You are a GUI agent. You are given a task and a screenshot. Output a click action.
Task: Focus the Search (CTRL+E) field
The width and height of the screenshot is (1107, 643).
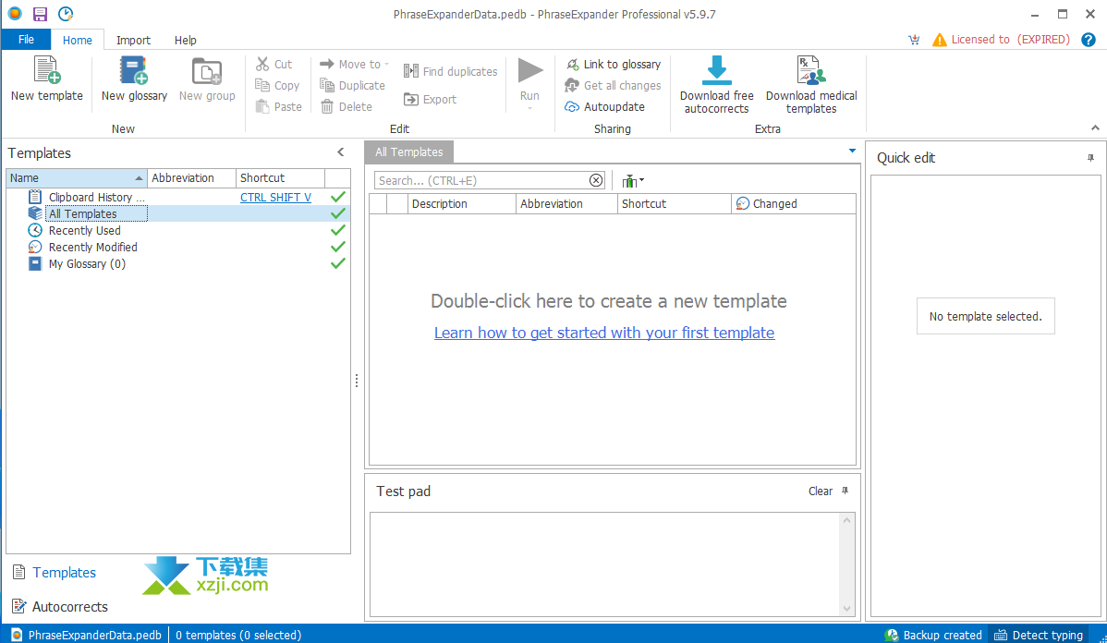coord(481,181)
